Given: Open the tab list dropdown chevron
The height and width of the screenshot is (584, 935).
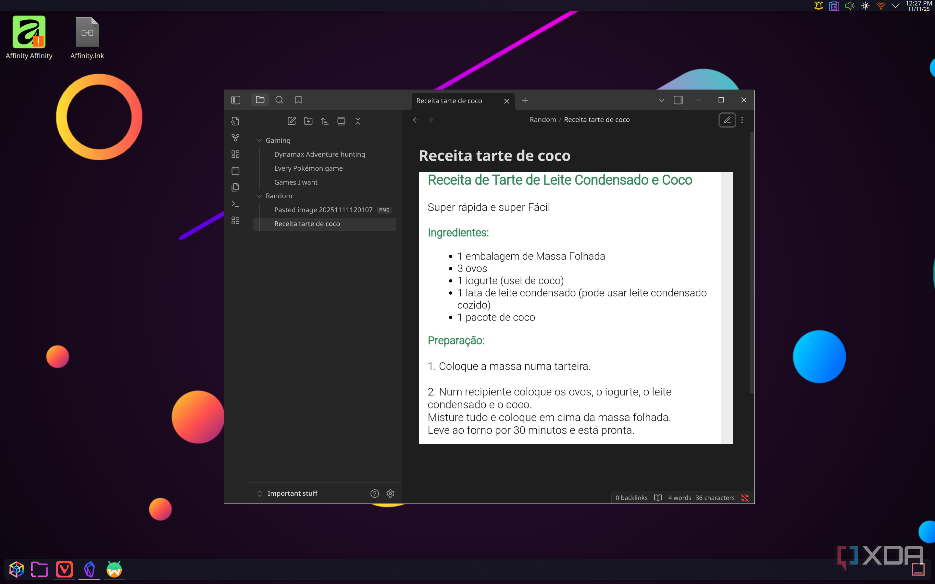Looking at the screenshot, I should pos(661,101).
